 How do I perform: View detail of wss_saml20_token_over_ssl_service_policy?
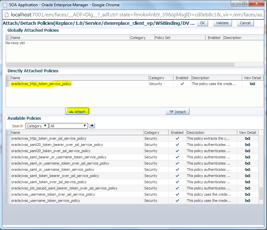[247, 151]
